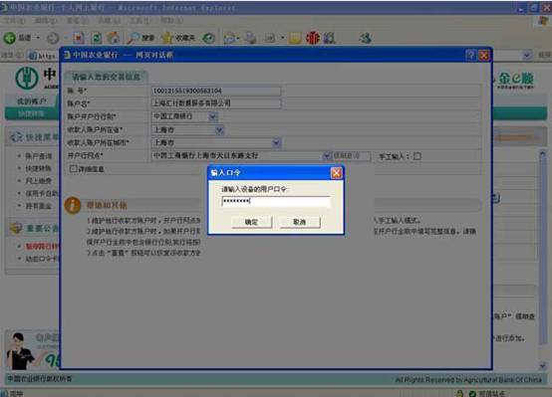Open the address bar dropdown arrow
Viewport: 552px width, 397px height.
pyautogui.click(x=527, y=55)
